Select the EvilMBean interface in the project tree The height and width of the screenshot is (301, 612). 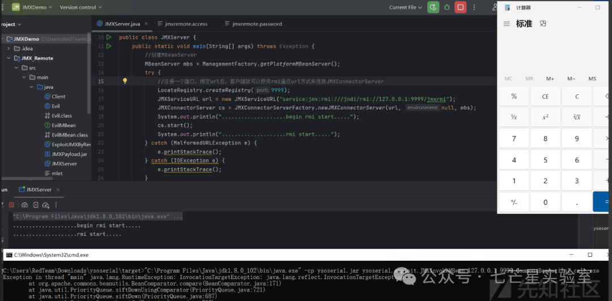tap(59, 125)
